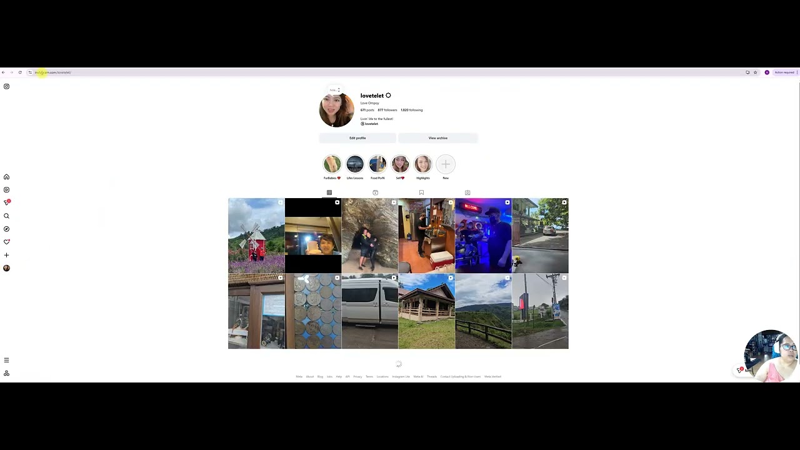Open Chrome three-dot menu

coord(797,72)
